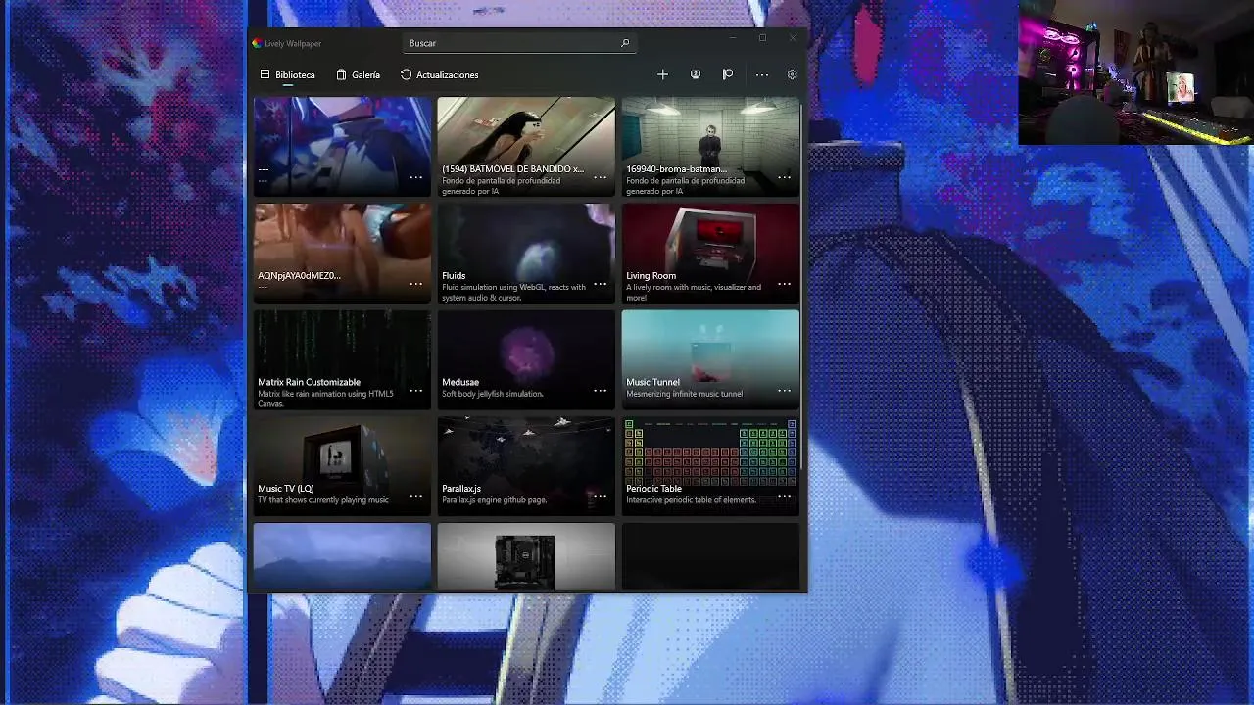
Task: Click the magnifier search icon
Action: (625, 43)
